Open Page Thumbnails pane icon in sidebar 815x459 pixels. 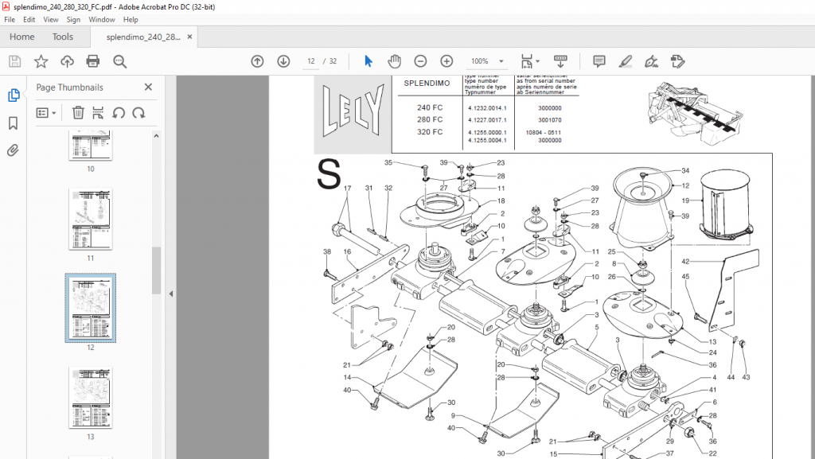[14, 95]
